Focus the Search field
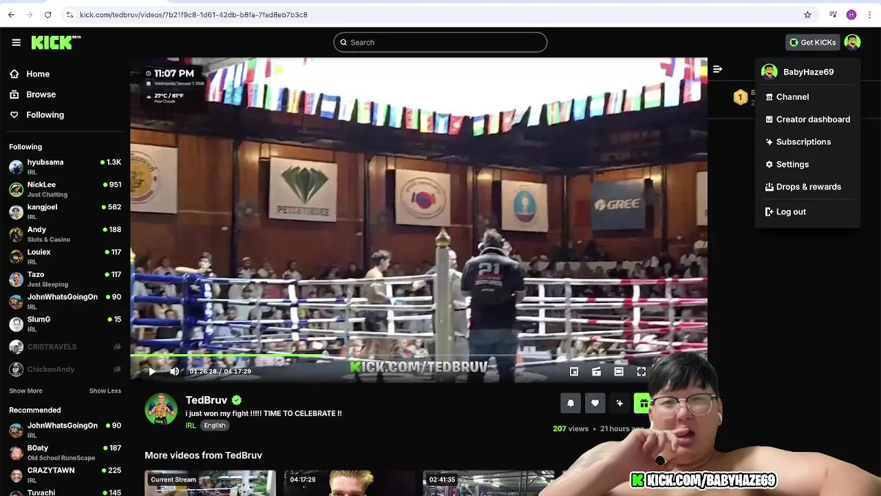Image resolution: width=881 pixels, height=496 pixels. (440, 42)
